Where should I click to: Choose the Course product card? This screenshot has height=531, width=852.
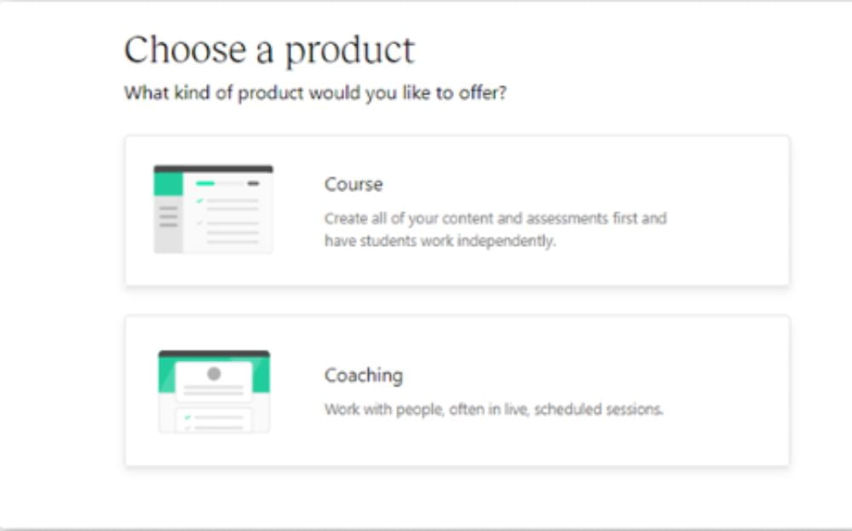pos(458,211)
